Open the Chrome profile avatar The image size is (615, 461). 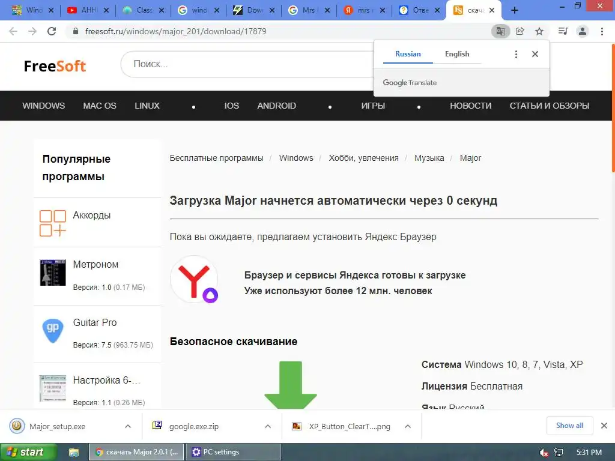583,31
